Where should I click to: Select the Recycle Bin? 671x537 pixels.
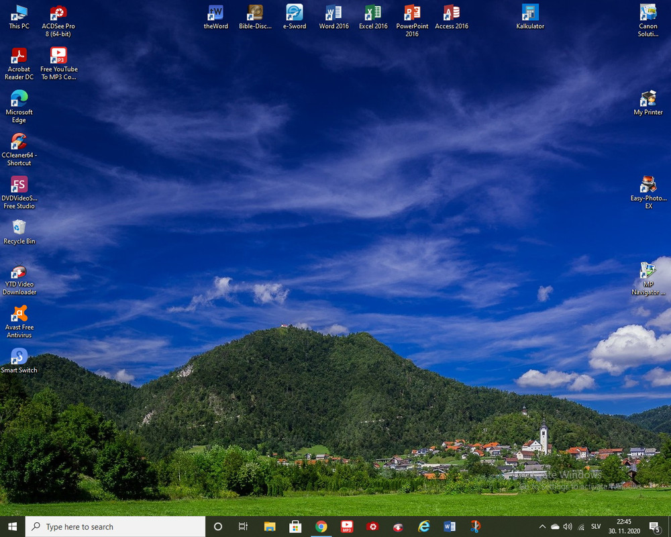[19, 232]
